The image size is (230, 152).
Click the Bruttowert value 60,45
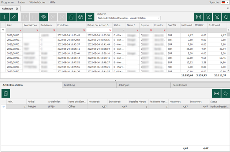pos(222,58)
